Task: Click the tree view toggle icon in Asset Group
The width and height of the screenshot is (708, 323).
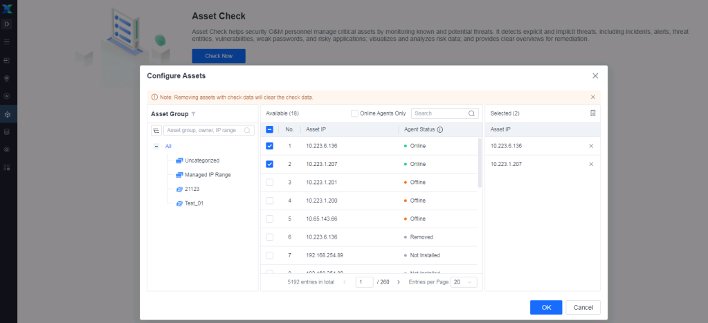Action: tap(156, 130)
